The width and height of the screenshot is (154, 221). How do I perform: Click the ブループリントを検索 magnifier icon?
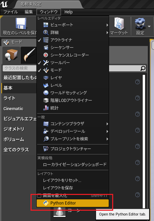pyautogui.click(x=46, y=139)
